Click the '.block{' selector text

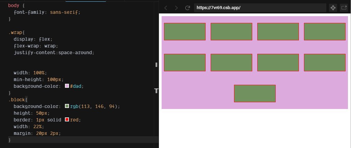click(18, 100)
